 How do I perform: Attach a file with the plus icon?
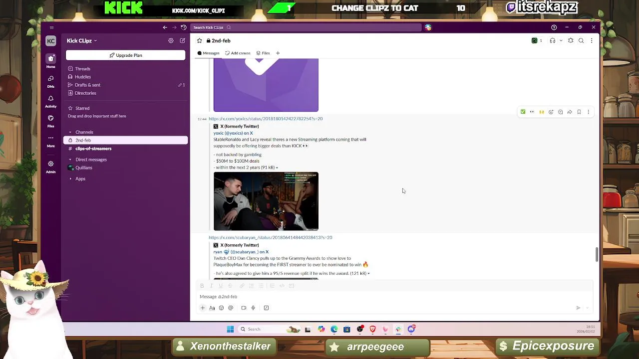[x=203, y=308]
